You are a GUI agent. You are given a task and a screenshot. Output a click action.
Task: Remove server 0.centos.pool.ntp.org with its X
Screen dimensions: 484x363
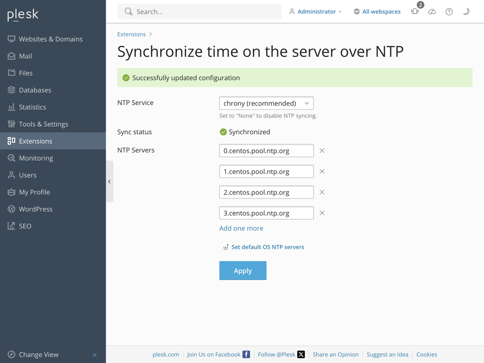pyautogui.click(x=322, y=150)
